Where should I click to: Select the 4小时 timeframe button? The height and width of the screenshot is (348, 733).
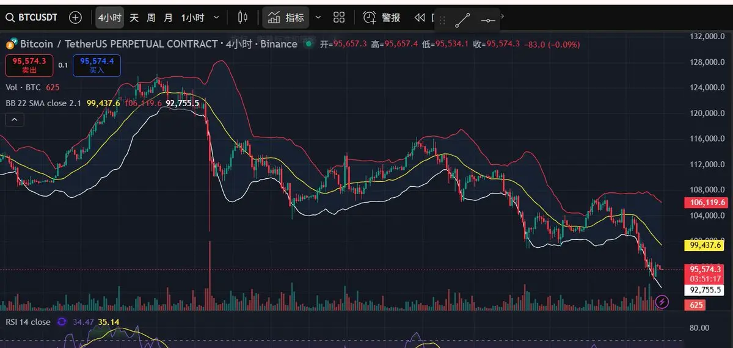pyautogui.click(x=110, y=18)
